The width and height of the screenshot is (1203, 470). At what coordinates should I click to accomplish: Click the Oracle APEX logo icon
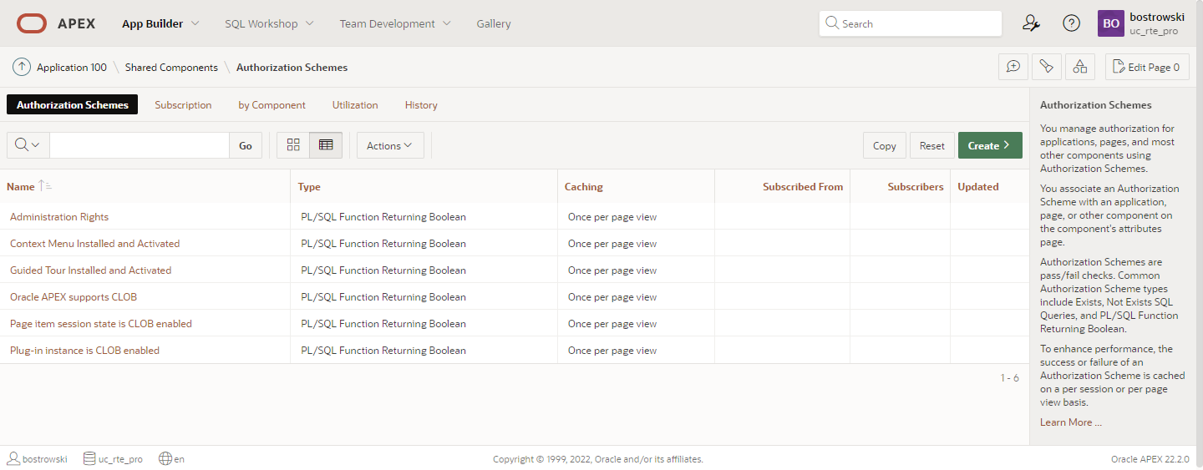pos(32,23)
